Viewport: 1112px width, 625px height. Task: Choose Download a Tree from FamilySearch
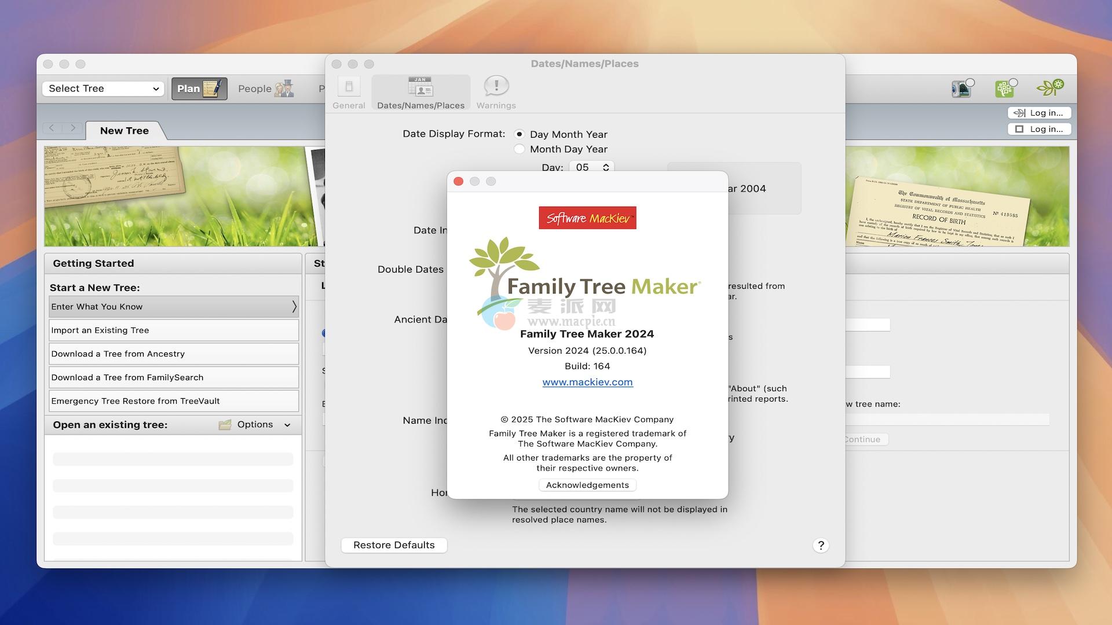click(174, 377)
